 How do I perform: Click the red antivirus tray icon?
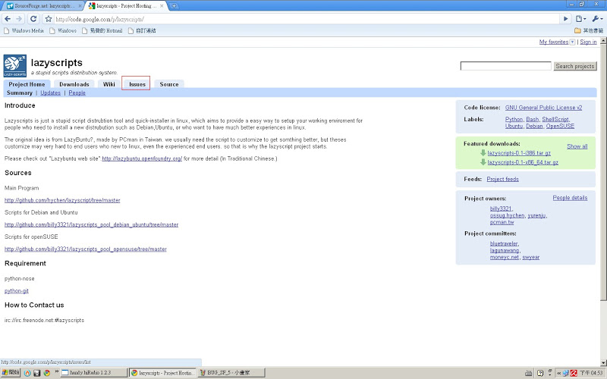tap(574, 373)
